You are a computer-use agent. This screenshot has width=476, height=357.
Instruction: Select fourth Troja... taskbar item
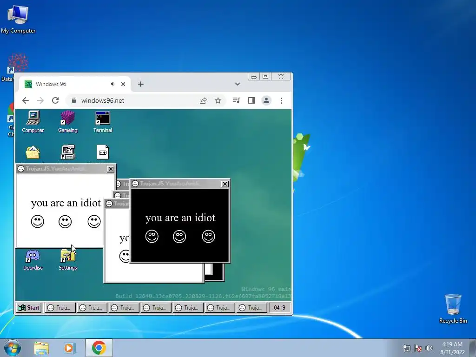pyautogui.click(x=156, y=308)
